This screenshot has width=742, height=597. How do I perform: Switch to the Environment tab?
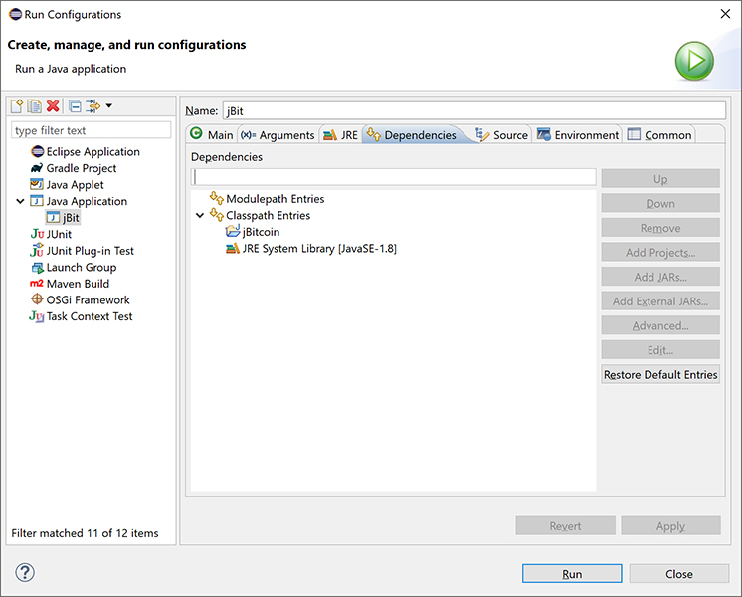tap(577, 135)
